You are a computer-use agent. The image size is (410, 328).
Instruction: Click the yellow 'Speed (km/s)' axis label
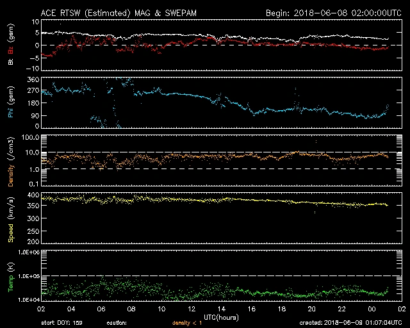pyautogui.click(x=11, y=219)
